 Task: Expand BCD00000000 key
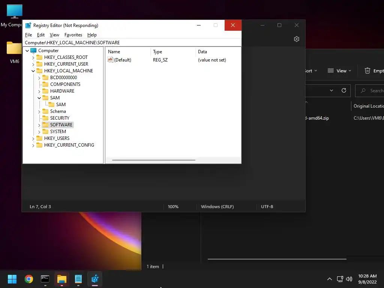39,78
